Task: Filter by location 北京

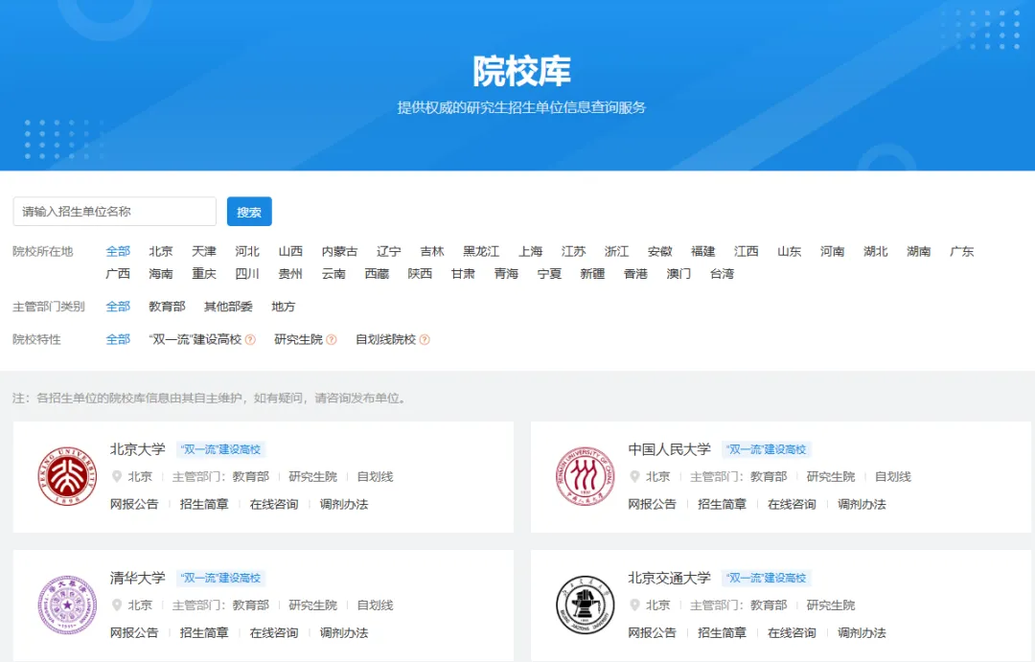Action: (161, 251)
